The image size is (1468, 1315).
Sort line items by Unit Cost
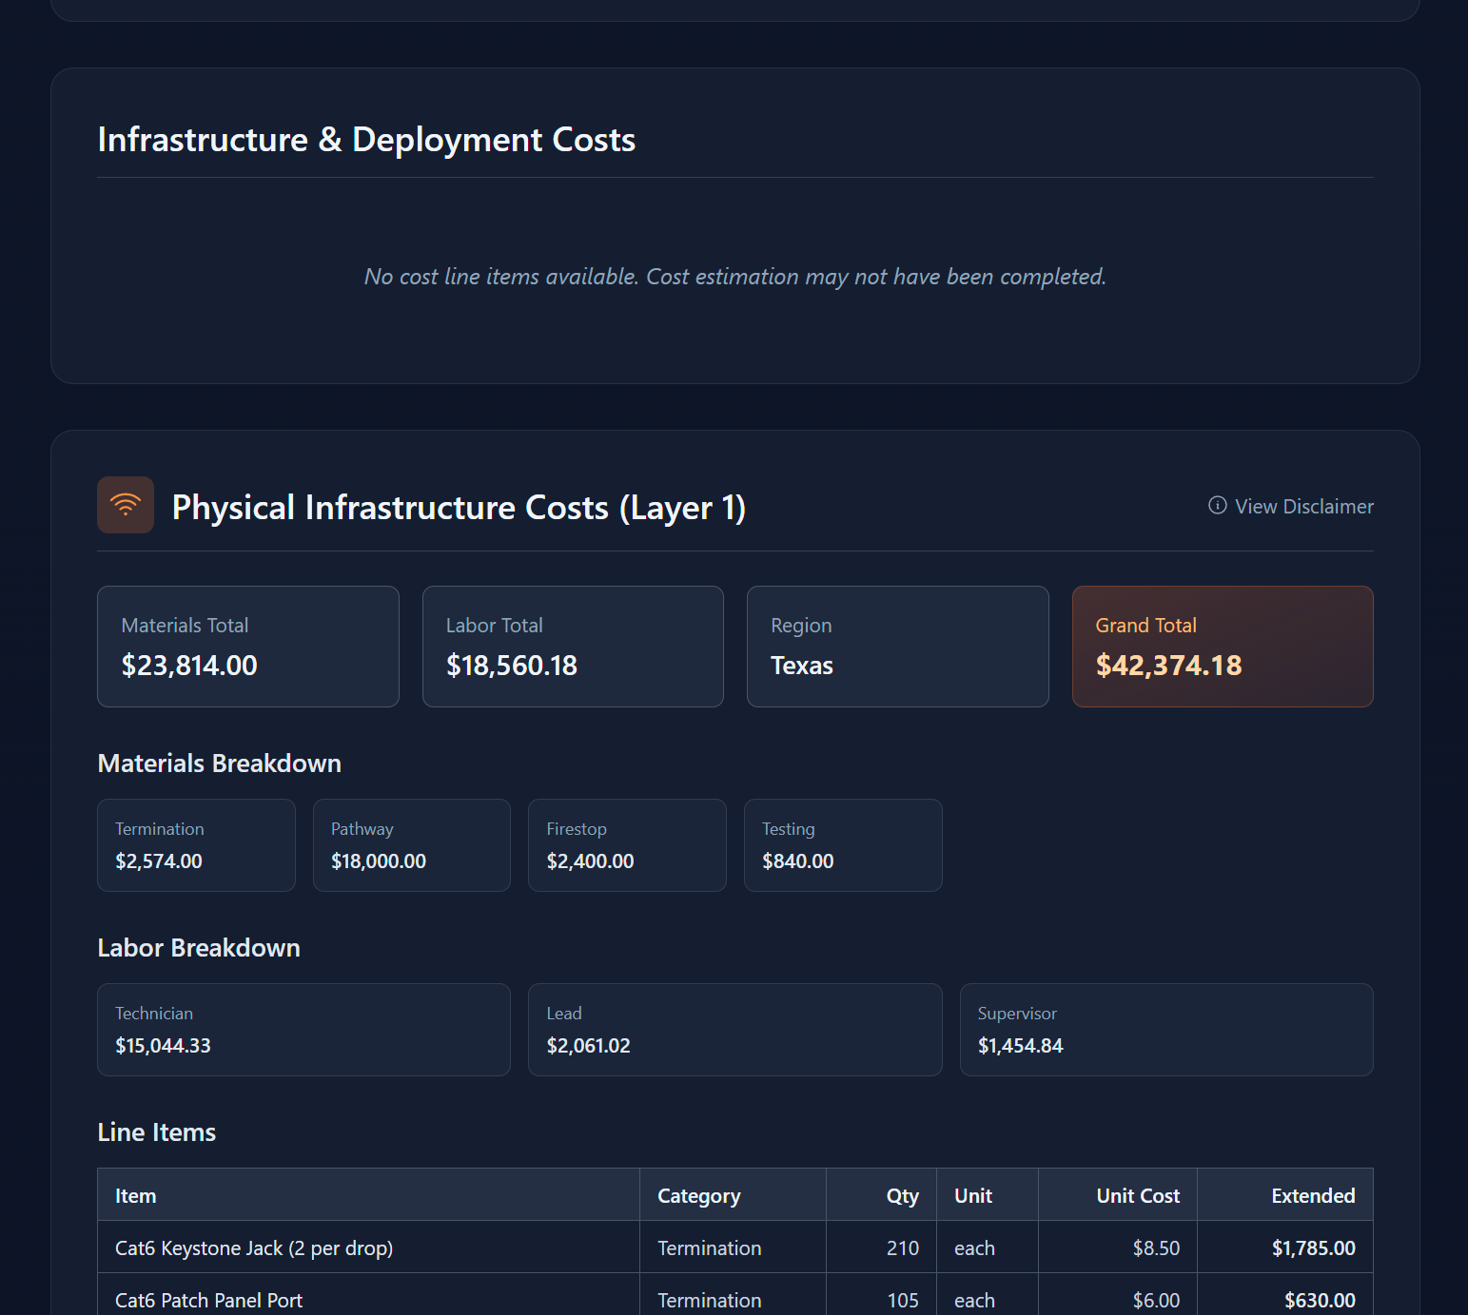pyautogui.click(x=1138, y=1195)
